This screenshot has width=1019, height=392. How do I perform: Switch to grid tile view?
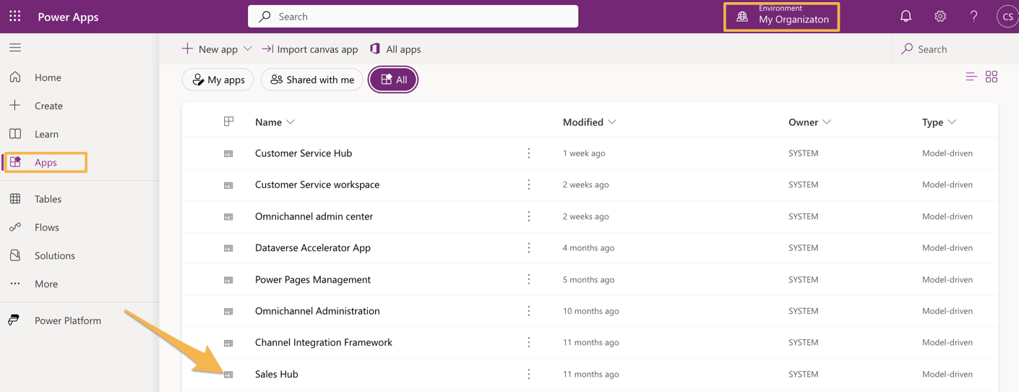click(992, 77)
